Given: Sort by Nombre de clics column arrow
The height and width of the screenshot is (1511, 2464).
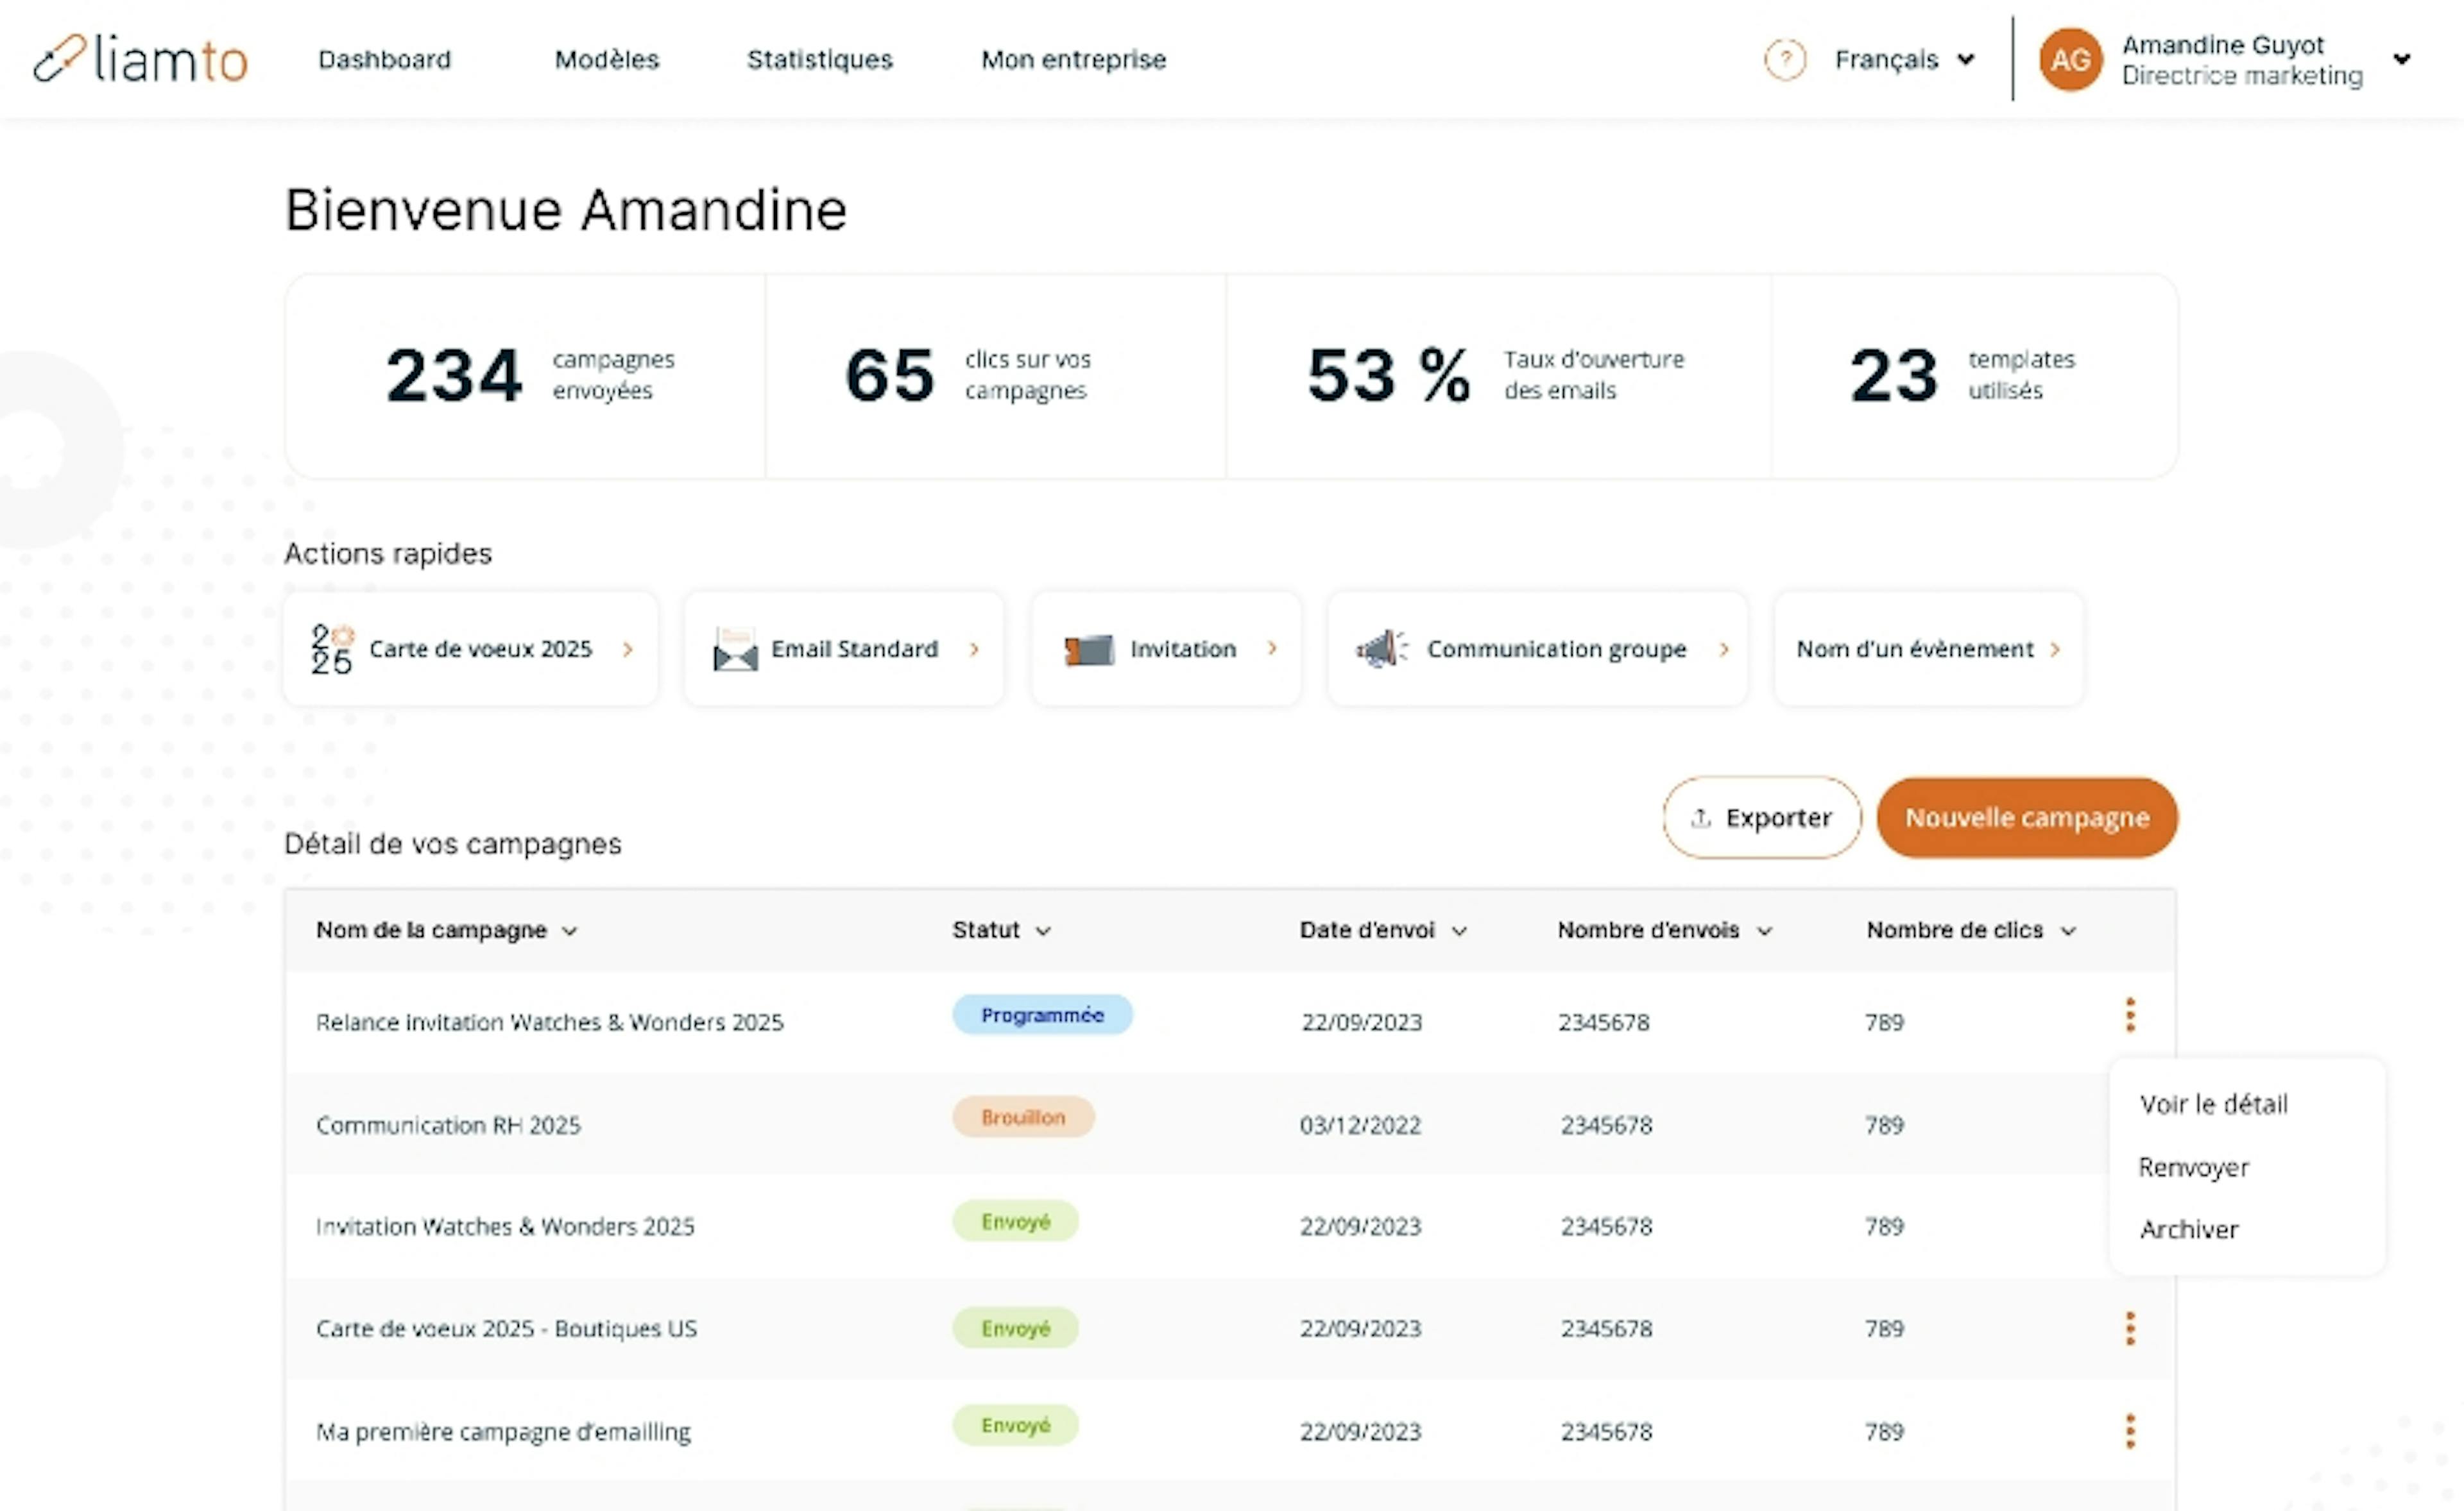Looking at the screenshot, I should click(x=2069, y=931).
